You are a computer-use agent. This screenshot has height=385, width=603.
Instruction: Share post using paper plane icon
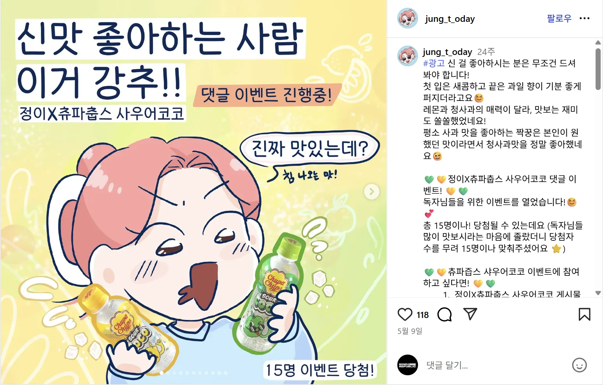coord(470,314)
